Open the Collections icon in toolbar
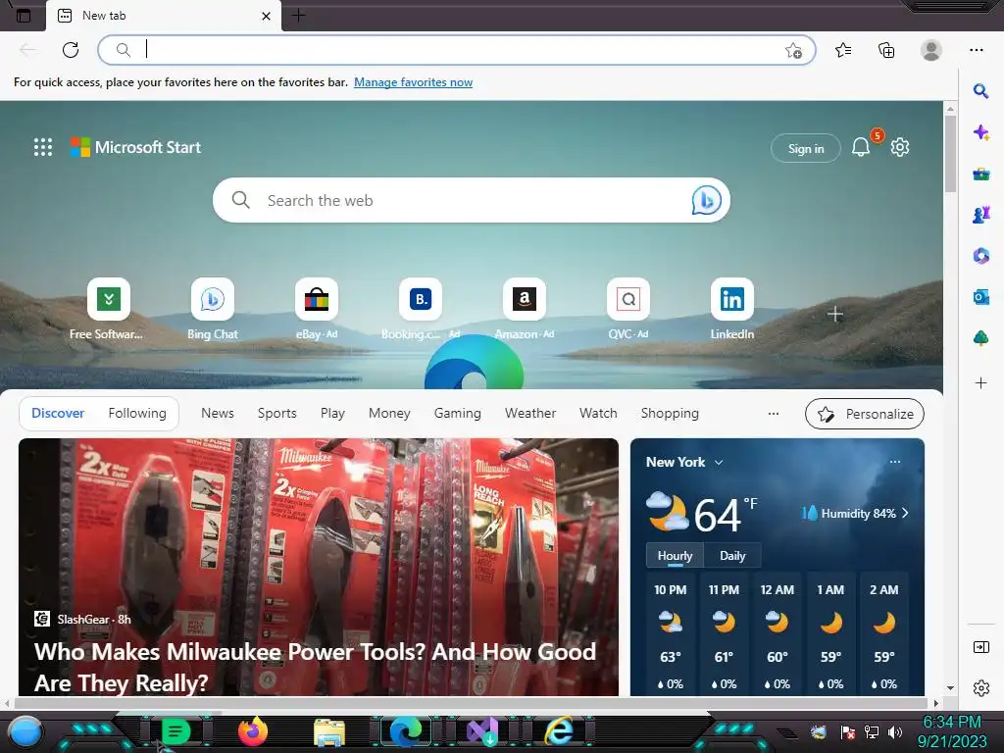Screen dimensions: 1004x753 [x=886, y=49]
